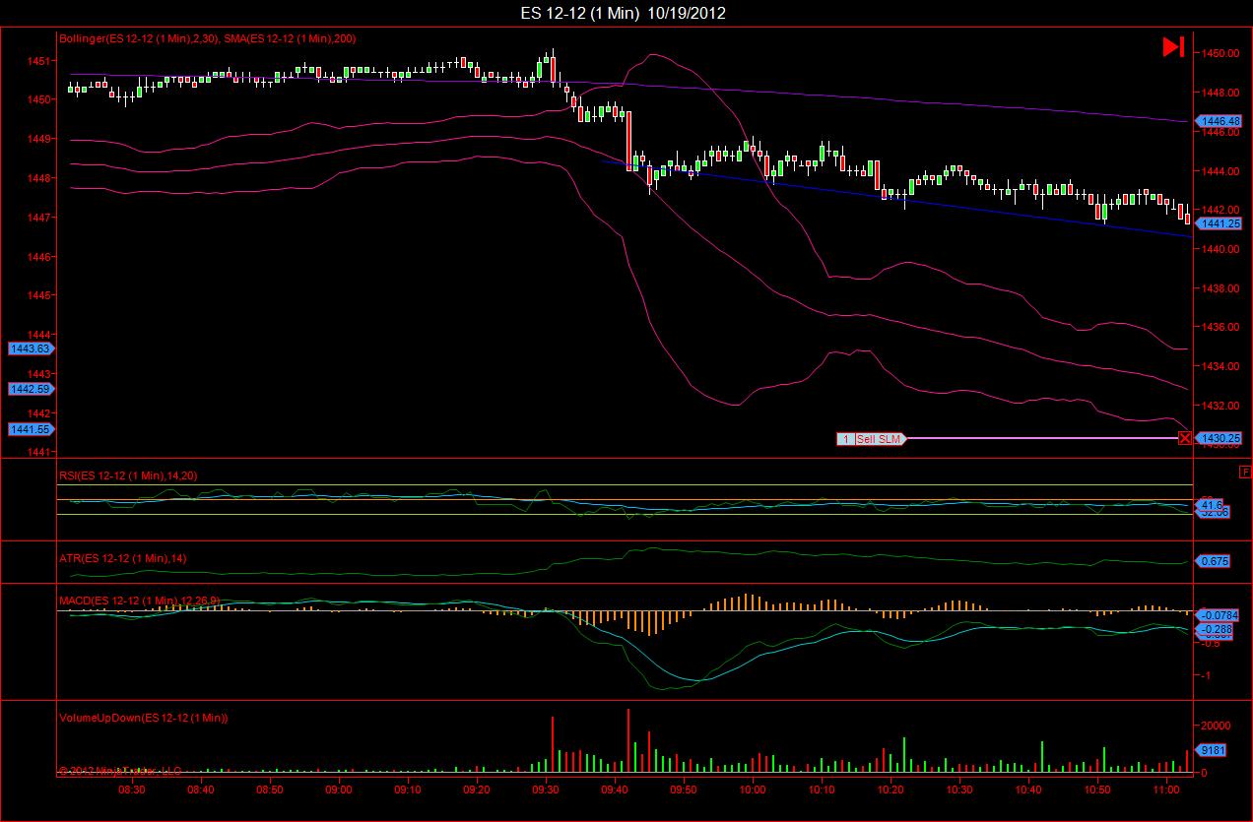Click the 11:00 time axis label

[x=1165, y=790]
